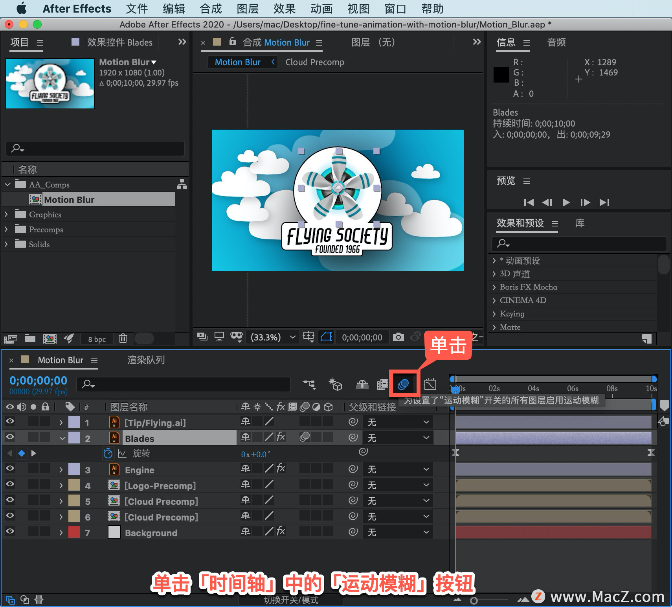Open the Project panel menu icon

pyautogui.click(x=40, y=42)
